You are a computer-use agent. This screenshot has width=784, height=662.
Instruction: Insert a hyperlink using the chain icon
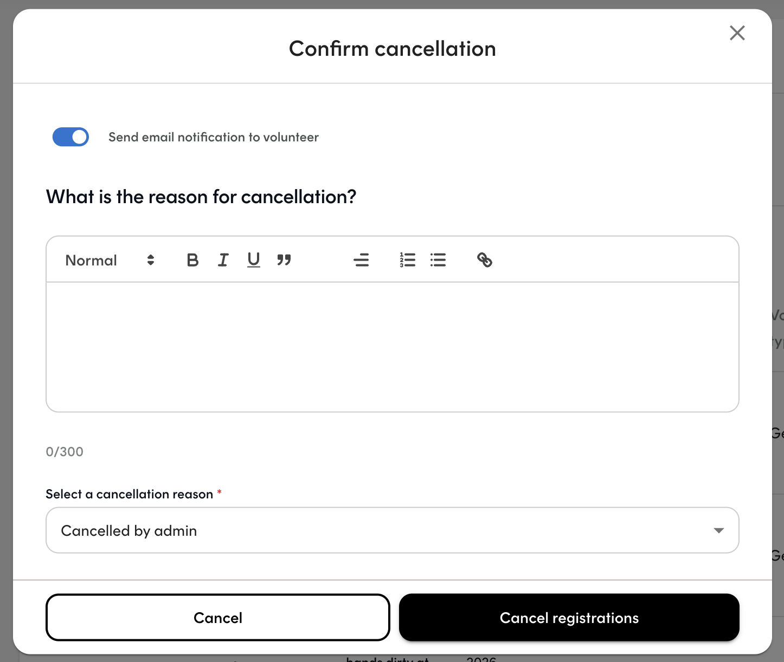(x=485, y=260)
